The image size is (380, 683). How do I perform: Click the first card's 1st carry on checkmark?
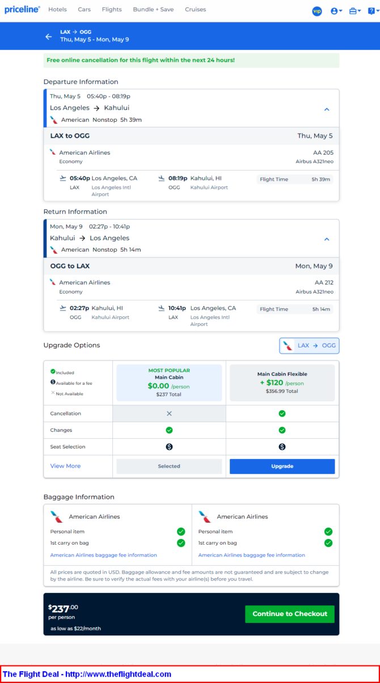point(181,543)
